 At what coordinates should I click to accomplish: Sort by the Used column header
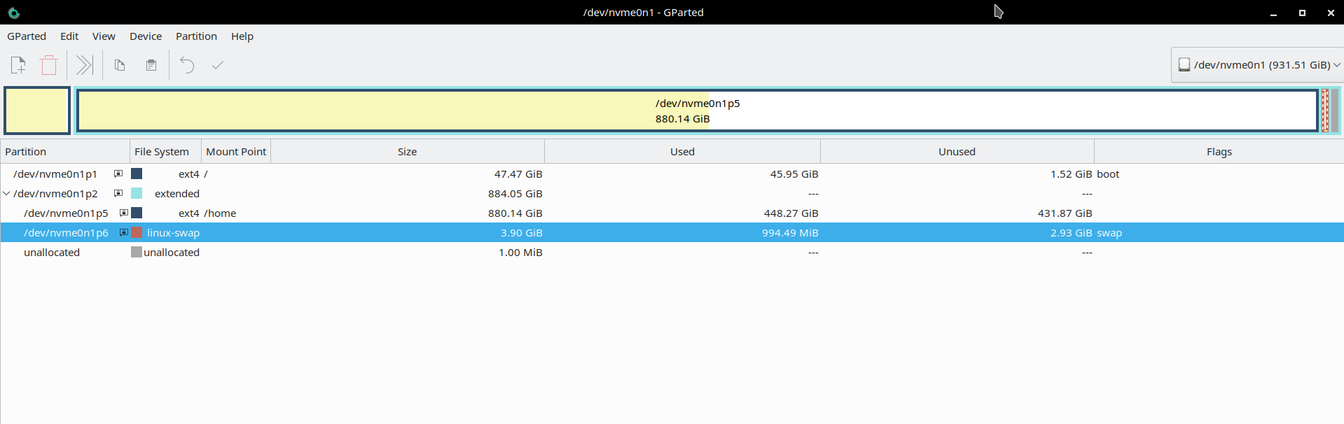click(x=682, y=152)
